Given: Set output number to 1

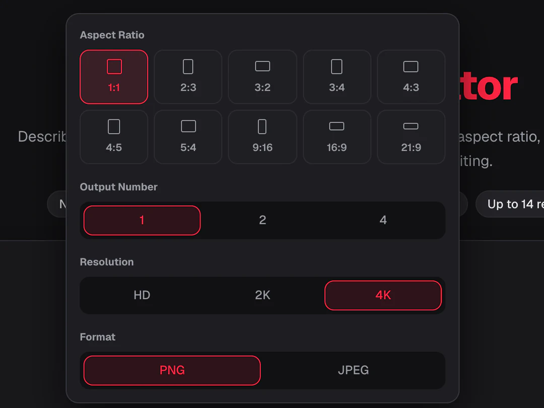Looking at the screenshot, I should (142, 220).
